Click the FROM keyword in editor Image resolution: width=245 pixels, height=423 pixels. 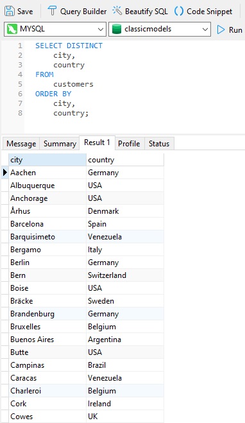(44, 74)
